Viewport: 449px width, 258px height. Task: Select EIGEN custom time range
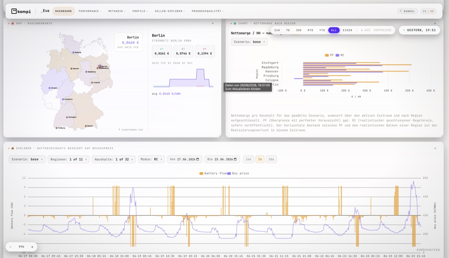(x=348, y=30)
